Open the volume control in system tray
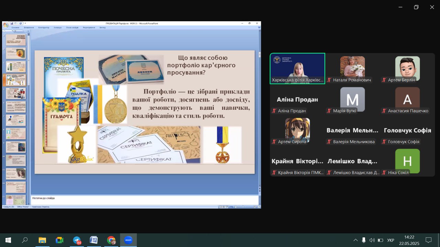The image size is (440, 247). click(372, 240)
